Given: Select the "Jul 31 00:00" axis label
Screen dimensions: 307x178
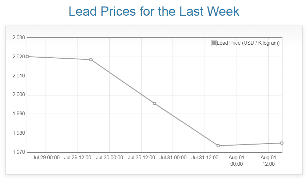Looking at the screenshot, I should (x=173, y=158).
